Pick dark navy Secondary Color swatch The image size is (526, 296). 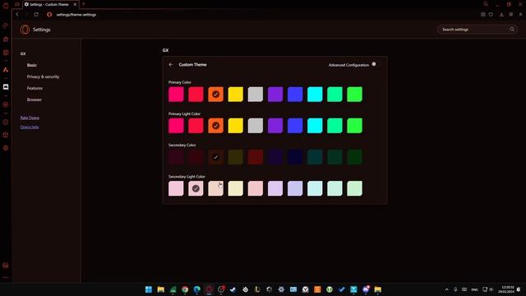(295, 157)
